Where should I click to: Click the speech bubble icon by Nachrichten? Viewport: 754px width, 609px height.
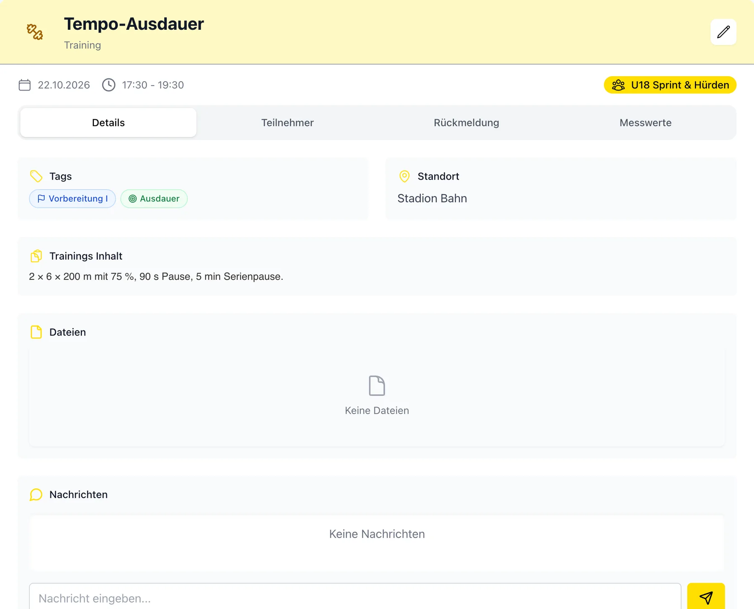tap(36, 495)
